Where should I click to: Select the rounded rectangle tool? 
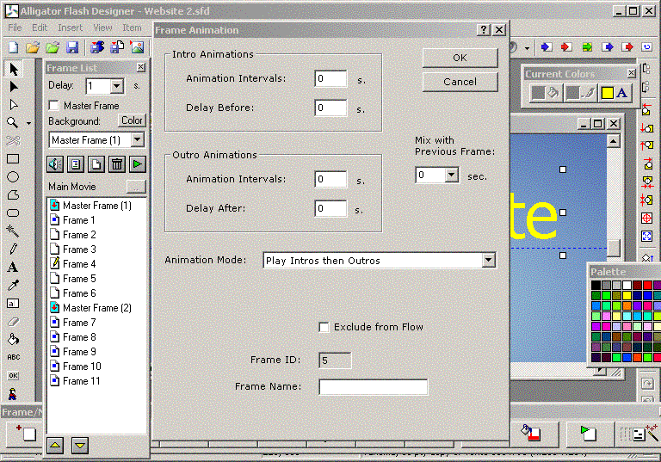tap(13, 213)
